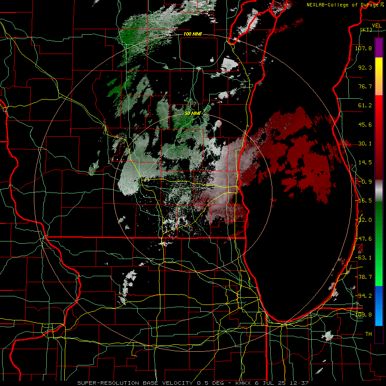Click the NEXLAB-College of DuPage watermark text

click(345, 5)
